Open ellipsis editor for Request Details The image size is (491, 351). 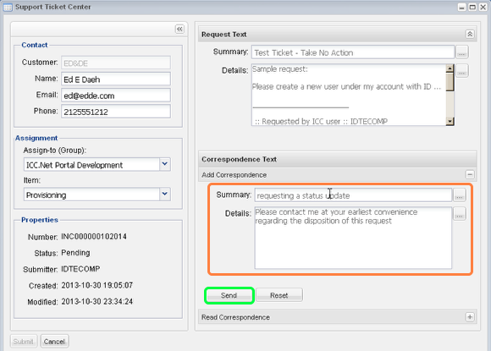(461, 71)
